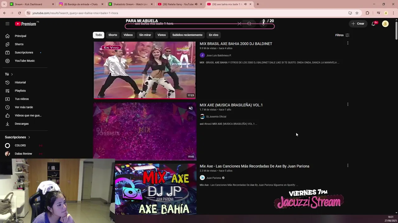This screenshot has height=223, width=398.
Task: Click the magnifying glass search button
Action: 249,24
